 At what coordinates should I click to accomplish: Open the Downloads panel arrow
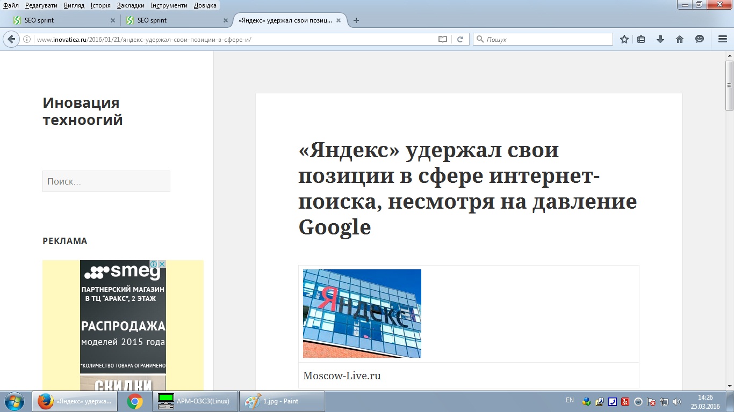[x=660, y=39]
